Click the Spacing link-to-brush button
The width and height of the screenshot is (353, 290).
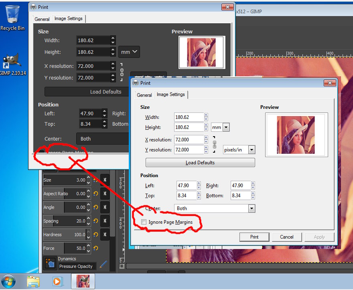[105, 221]
